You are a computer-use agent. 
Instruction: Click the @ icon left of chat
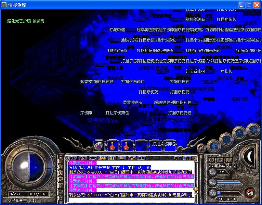click(x=61, y=198)
